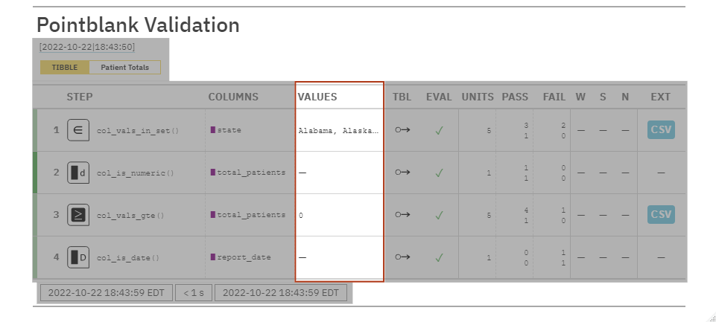Viewport: 716px width, 322px height.
Task: Click the TIBBLE table type badge
Action: [65, 68]
